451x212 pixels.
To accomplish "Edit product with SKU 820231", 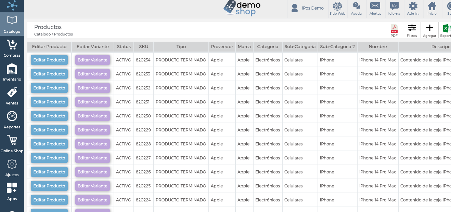I will (x=49, y=102).
